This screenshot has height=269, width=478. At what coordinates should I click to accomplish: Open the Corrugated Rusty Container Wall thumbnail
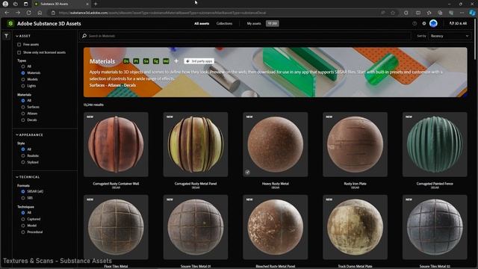point(116,144)
